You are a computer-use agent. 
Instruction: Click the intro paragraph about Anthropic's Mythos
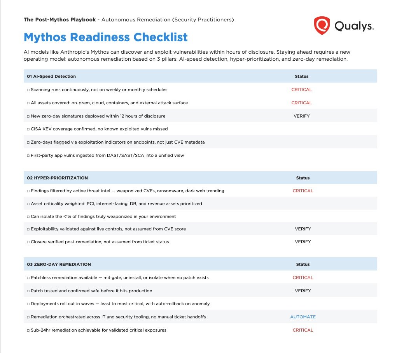(187, 56)
